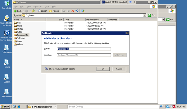Click the Browse... button
187x109 pixels.
click(120, 55)
